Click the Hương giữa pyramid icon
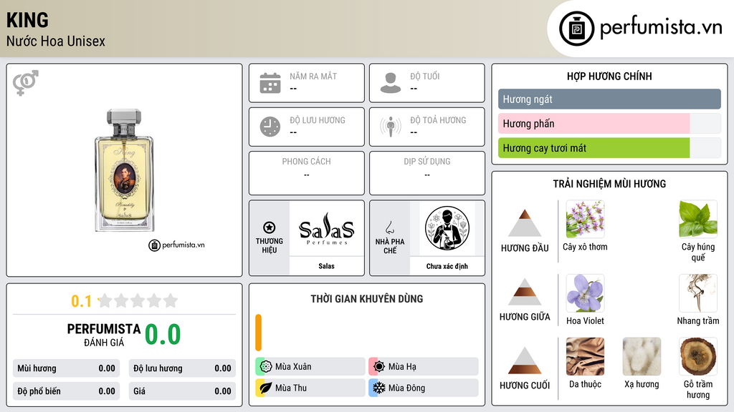This screenshot has height=412, width=734. click(x=525, y=292)
